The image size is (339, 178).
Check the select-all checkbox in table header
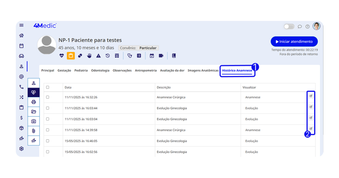48,87
